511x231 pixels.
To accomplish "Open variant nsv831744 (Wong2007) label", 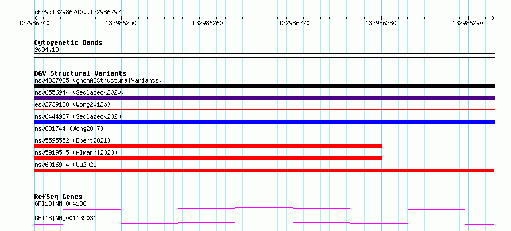I will click(x=69, y=128).
